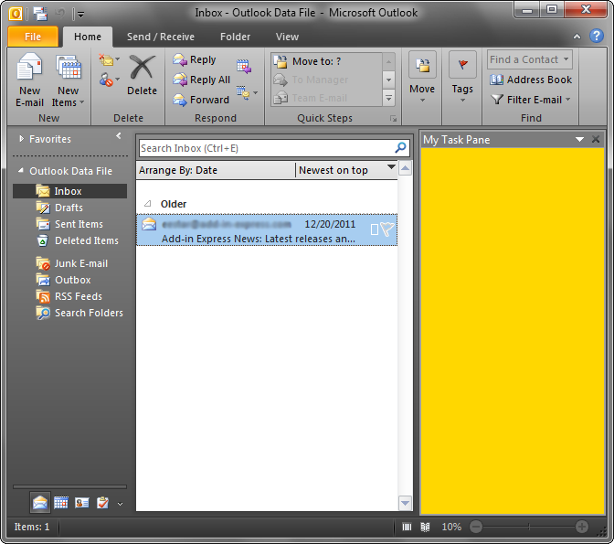This screenshot has width=614, height=544.
Task: Open the Folder tab
Action: pyautogui.click(x=235, y=37)
